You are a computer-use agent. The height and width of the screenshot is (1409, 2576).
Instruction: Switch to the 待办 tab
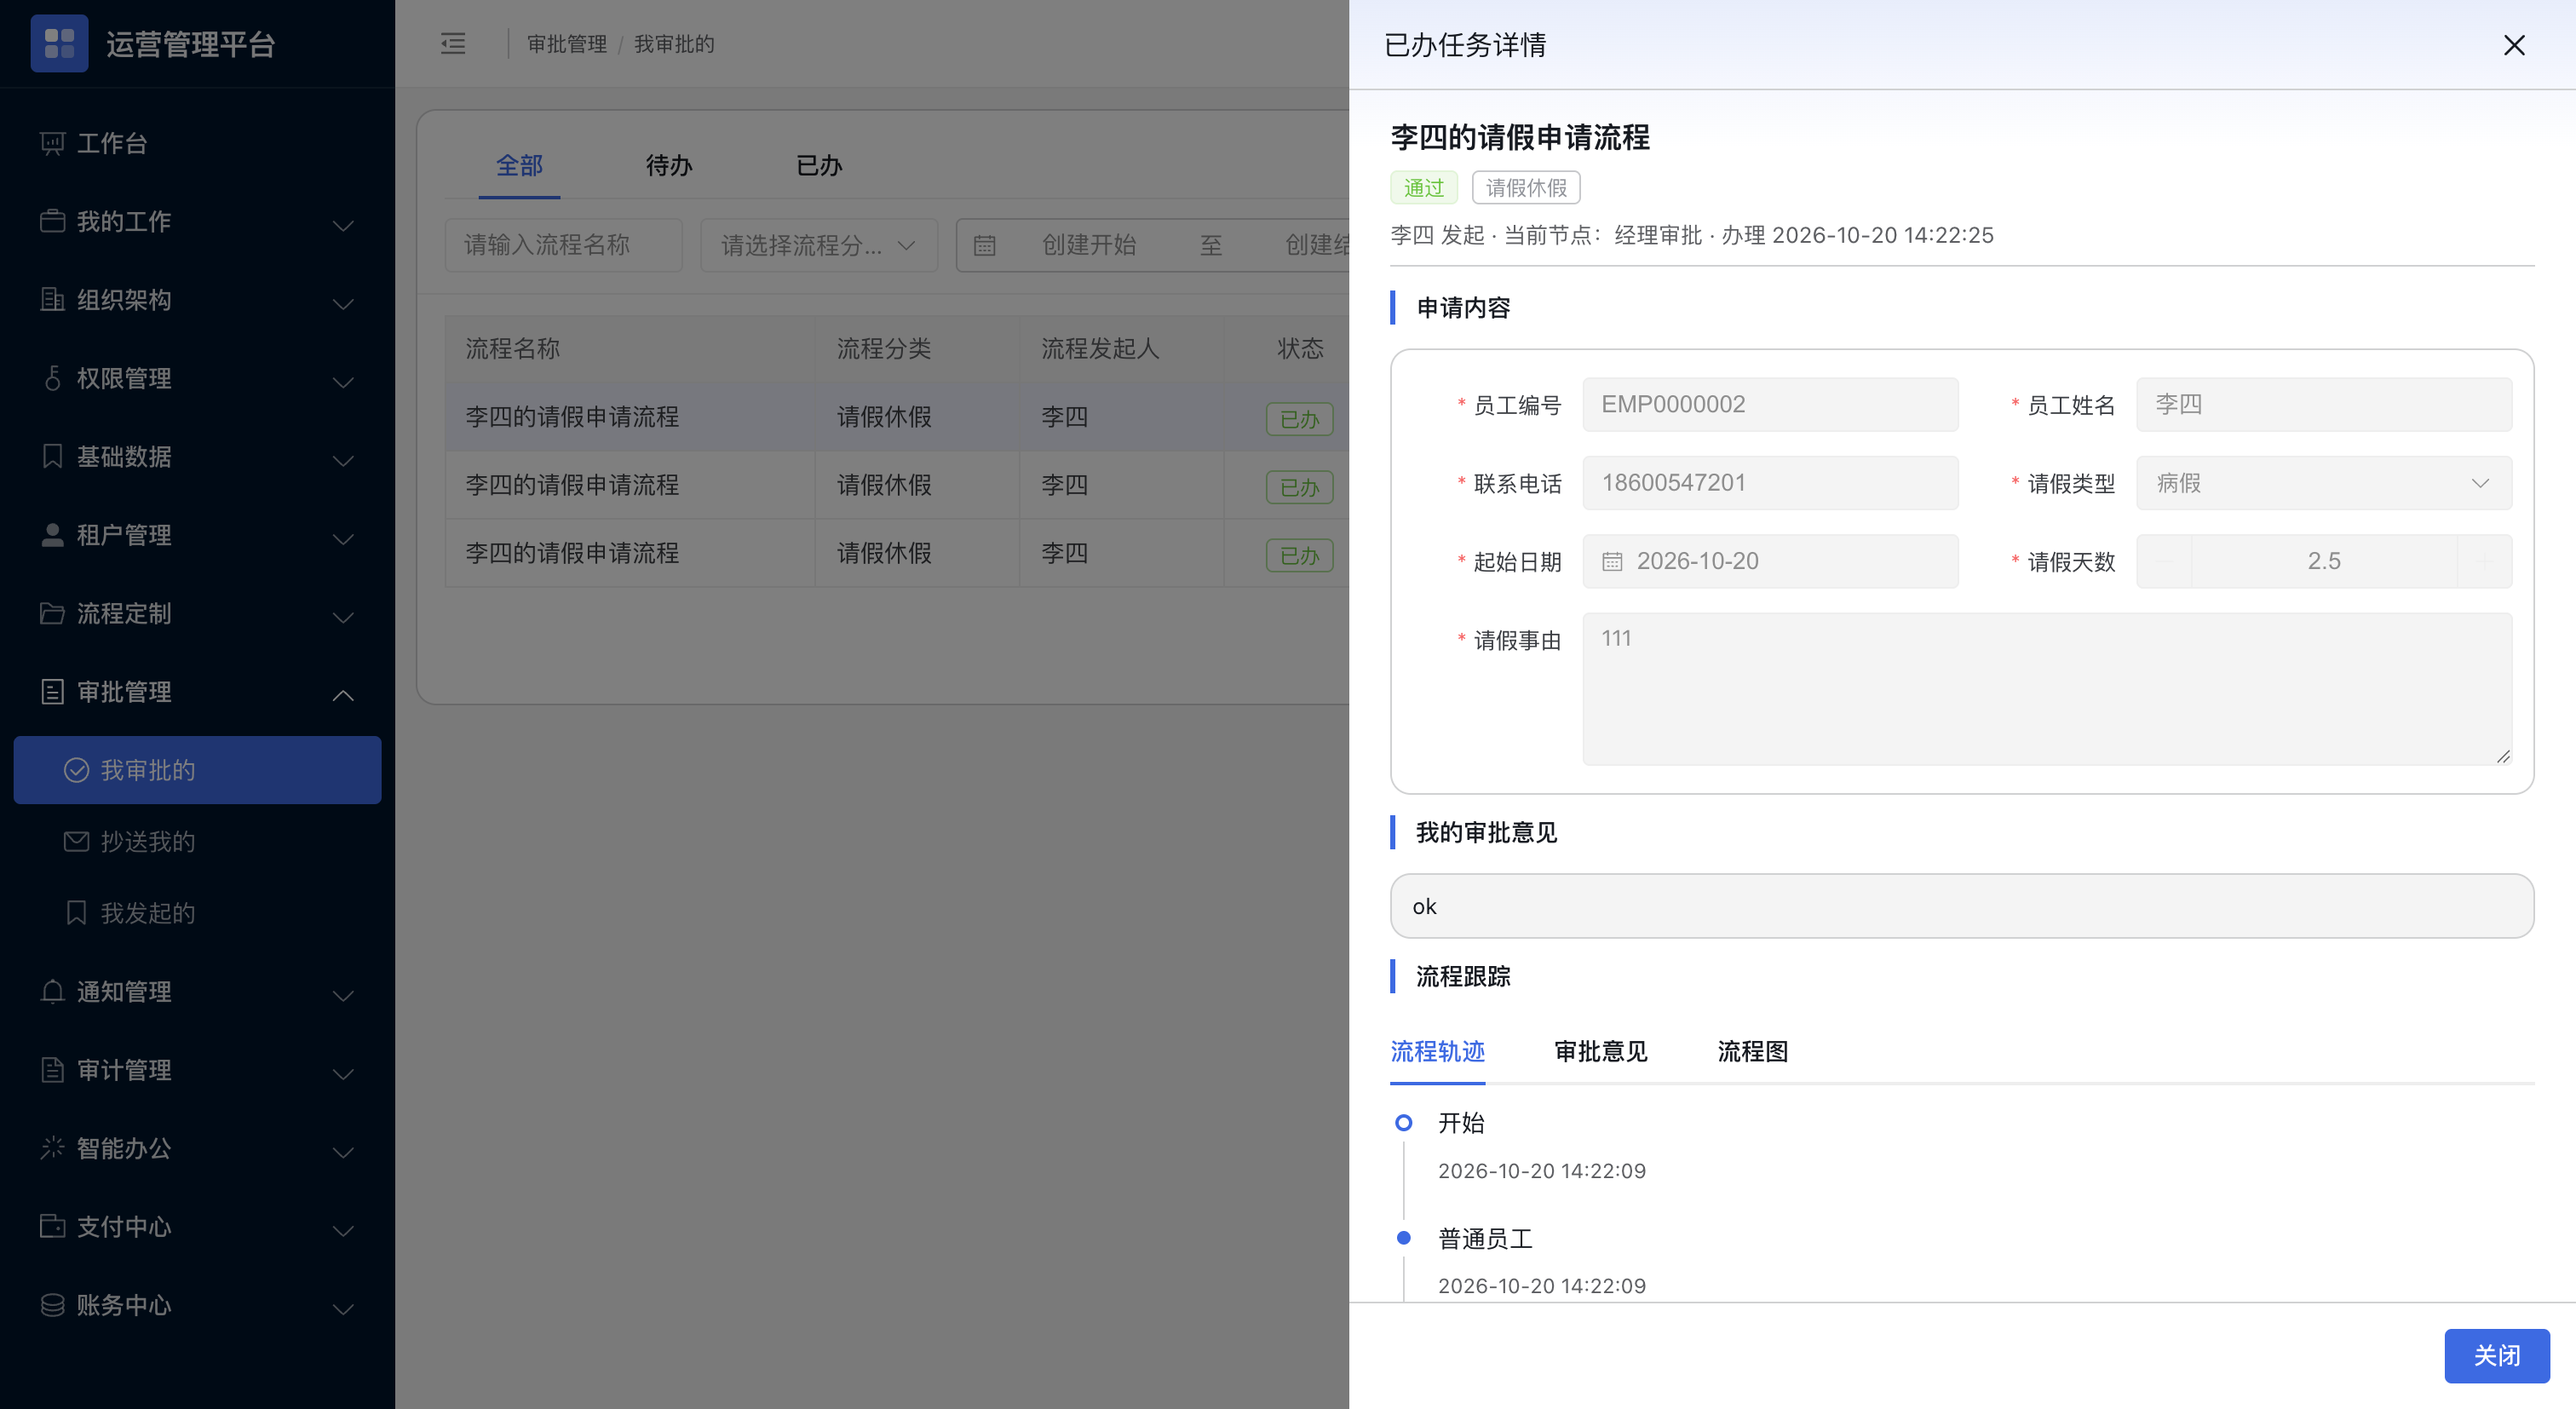[x=669, y=165]
